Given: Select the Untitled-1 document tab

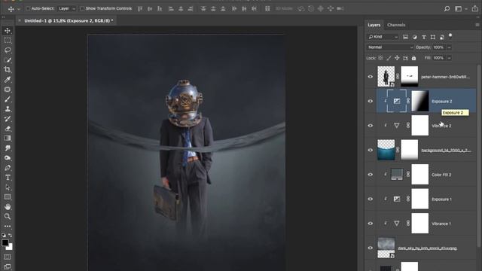Looking at the screenshot, I should click(69, 20).
